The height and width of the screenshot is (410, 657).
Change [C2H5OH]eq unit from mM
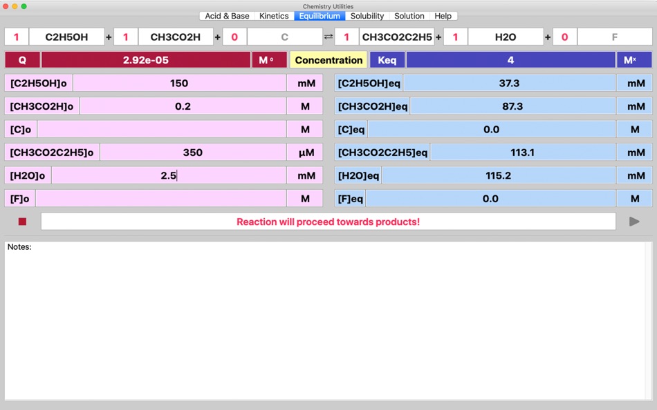pos(634,83)
